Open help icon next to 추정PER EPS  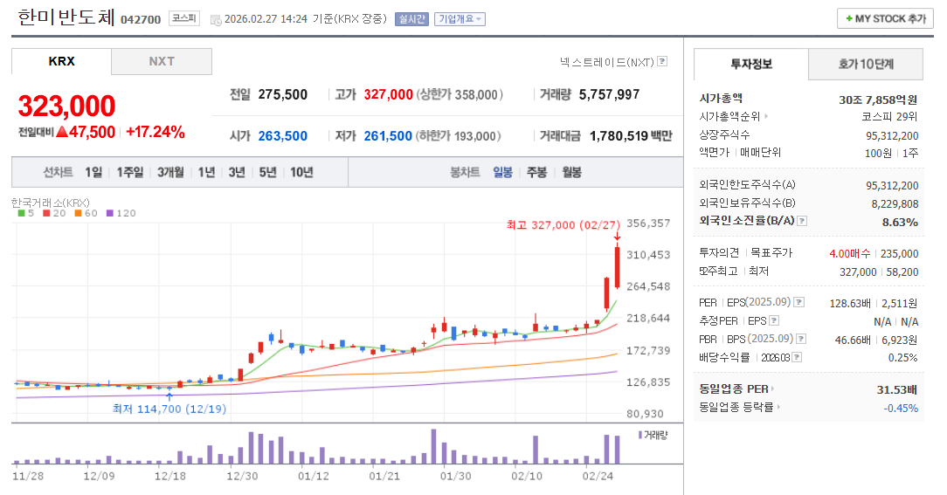coord(774,321)
